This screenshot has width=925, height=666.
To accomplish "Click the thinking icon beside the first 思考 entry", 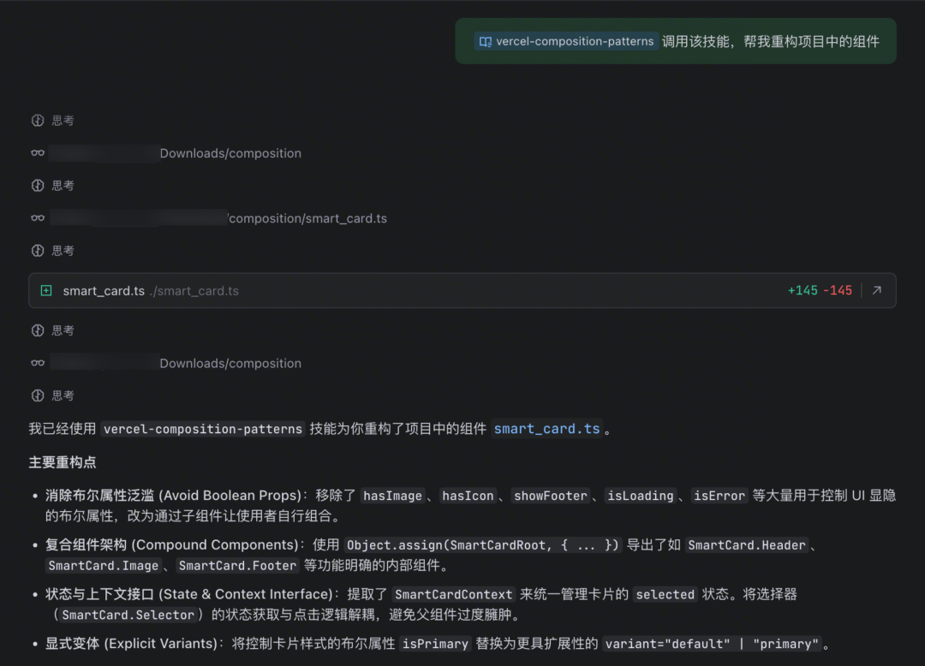I will point(38,120).
